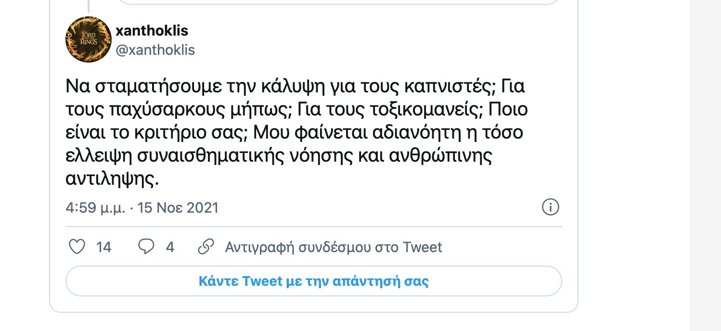This screenshot has width=721, height=331.
Task: Expand tweet details using the info circle
Action: click(x=550, y=207)
